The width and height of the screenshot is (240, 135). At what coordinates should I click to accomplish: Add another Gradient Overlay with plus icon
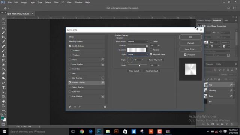pos(103,82)
